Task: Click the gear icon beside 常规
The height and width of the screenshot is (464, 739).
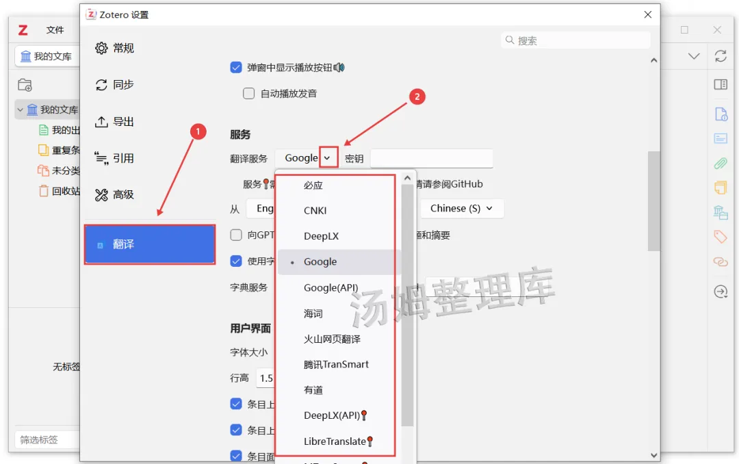Action: (x=101, y=48)
